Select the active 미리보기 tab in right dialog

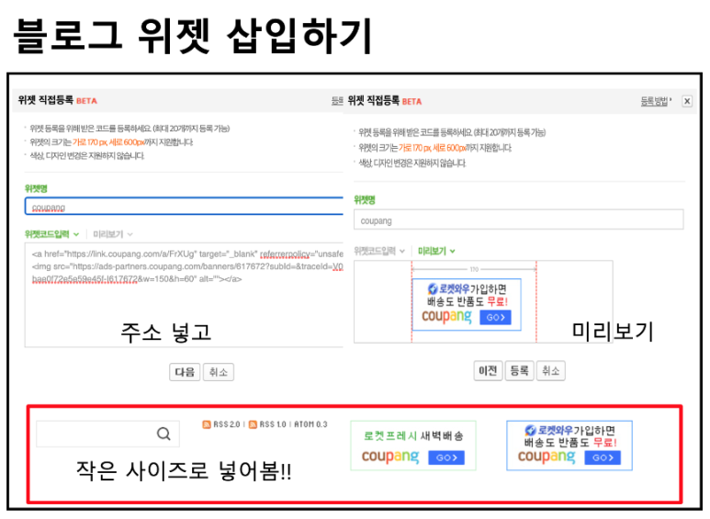coord(432,251)
